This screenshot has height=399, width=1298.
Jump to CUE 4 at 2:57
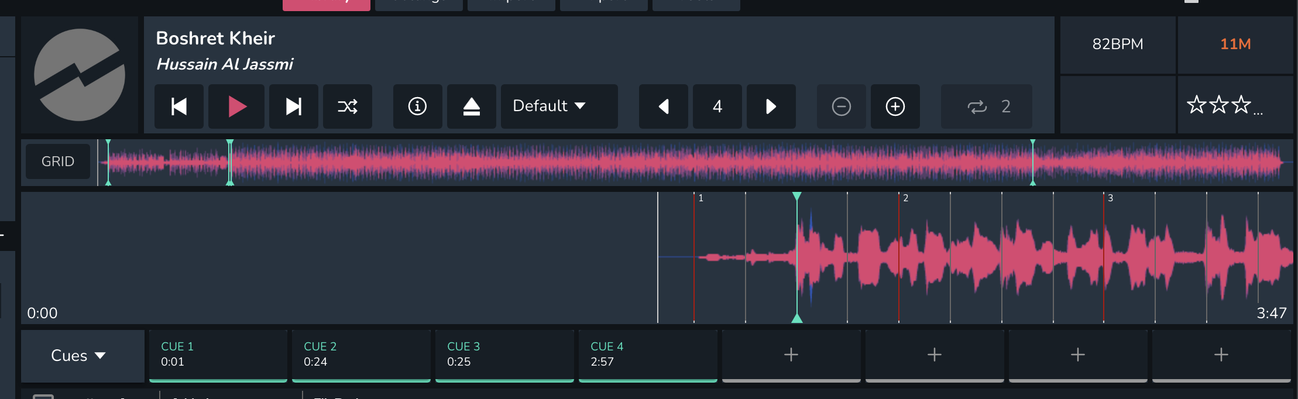click(x=647, y=355)
